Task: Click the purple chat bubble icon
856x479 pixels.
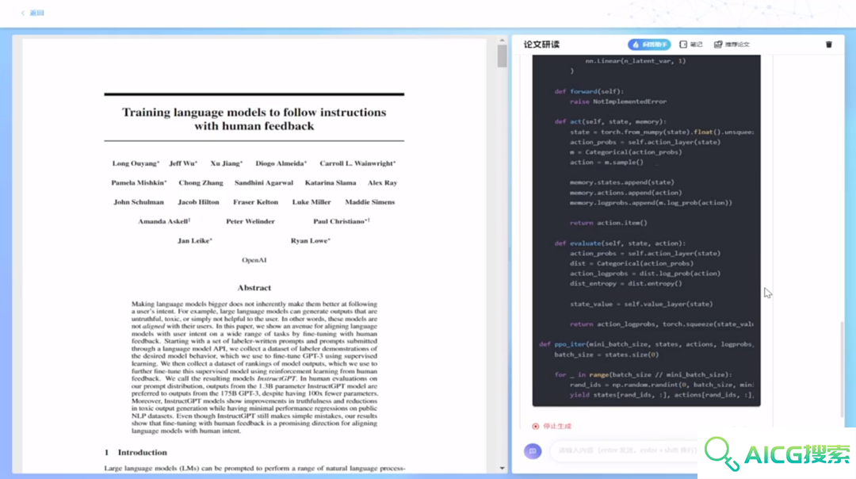Action: tap(533, 451)
